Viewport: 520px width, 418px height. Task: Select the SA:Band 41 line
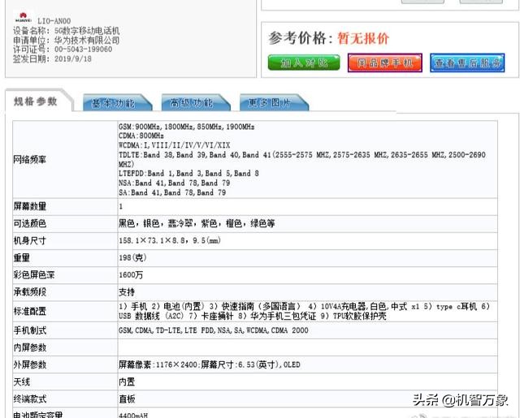[172, 192]
